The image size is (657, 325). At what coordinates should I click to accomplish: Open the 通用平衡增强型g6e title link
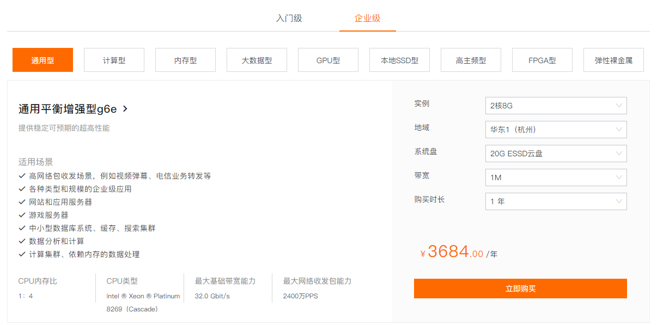[68, 109]
